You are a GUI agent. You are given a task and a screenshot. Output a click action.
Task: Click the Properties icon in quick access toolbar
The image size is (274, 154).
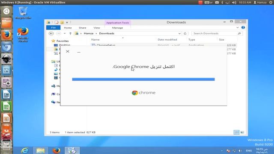(x=57, y=22)
